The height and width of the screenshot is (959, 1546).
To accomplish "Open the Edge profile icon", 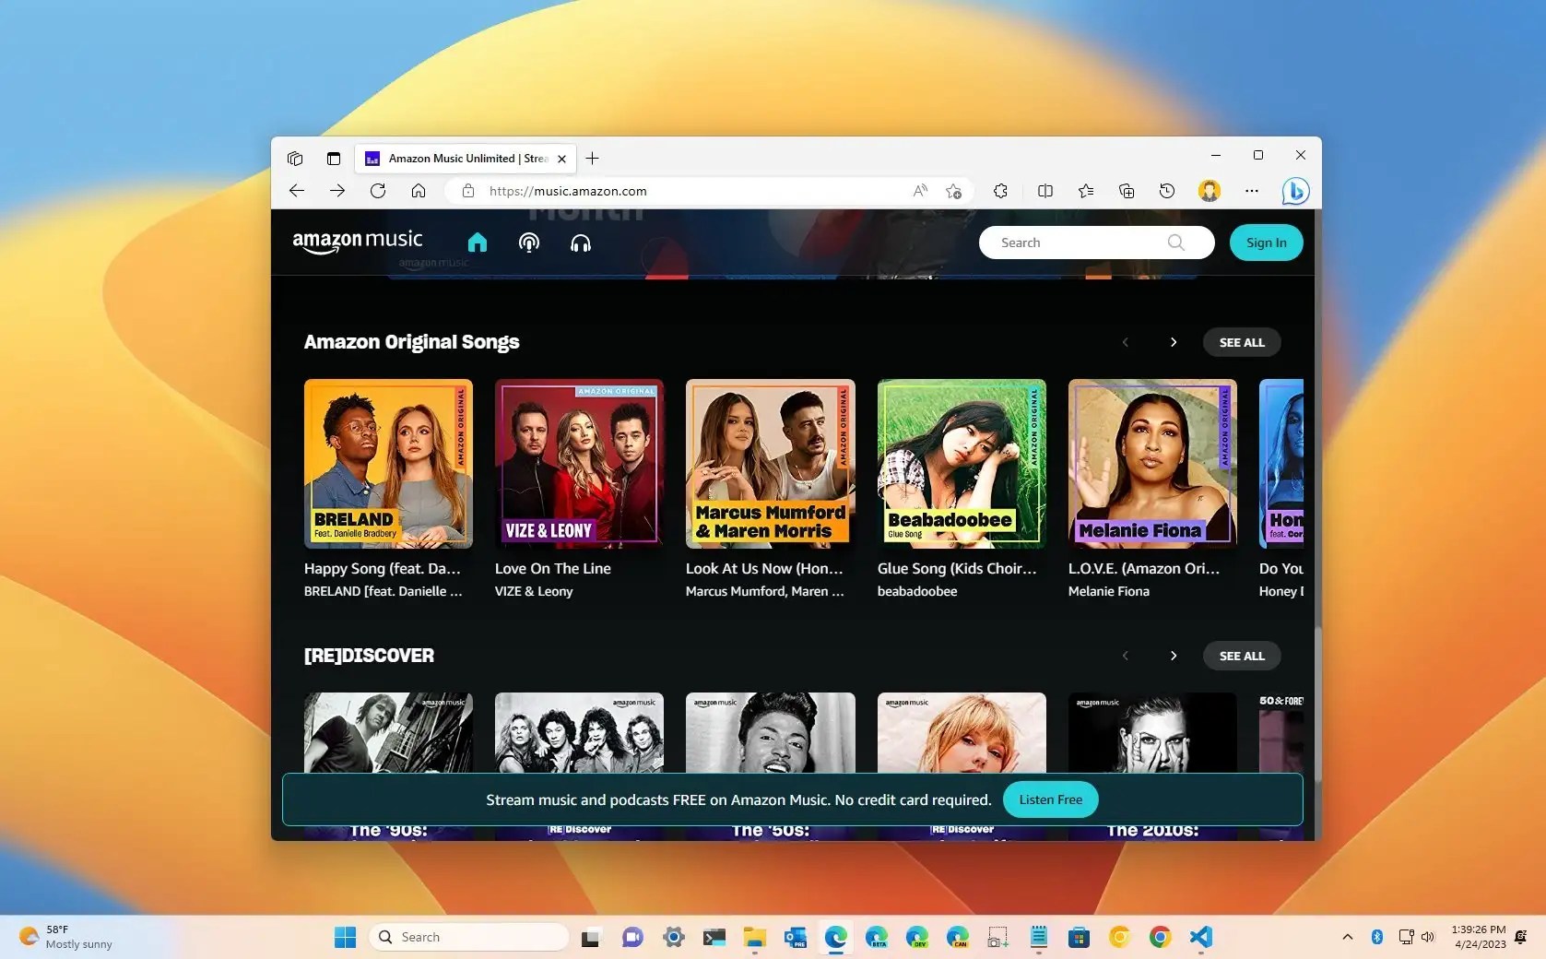I will (x=1209, y=191).
